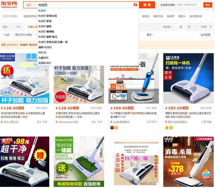Switch to grid view icon
This screenshot has height=188, width=215.
pyautogui.click(x=181, y=27)
